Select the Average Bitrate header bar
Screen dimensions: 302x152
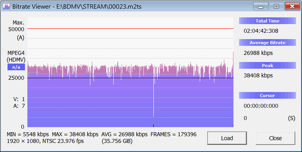pos(268,43)
